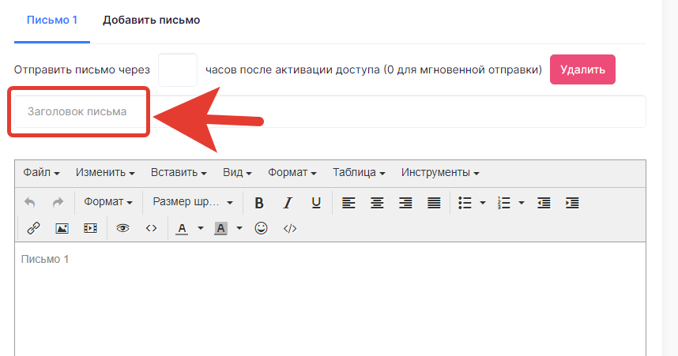Insert an image via picture icon
678x356 pixels.
(62, 228)
